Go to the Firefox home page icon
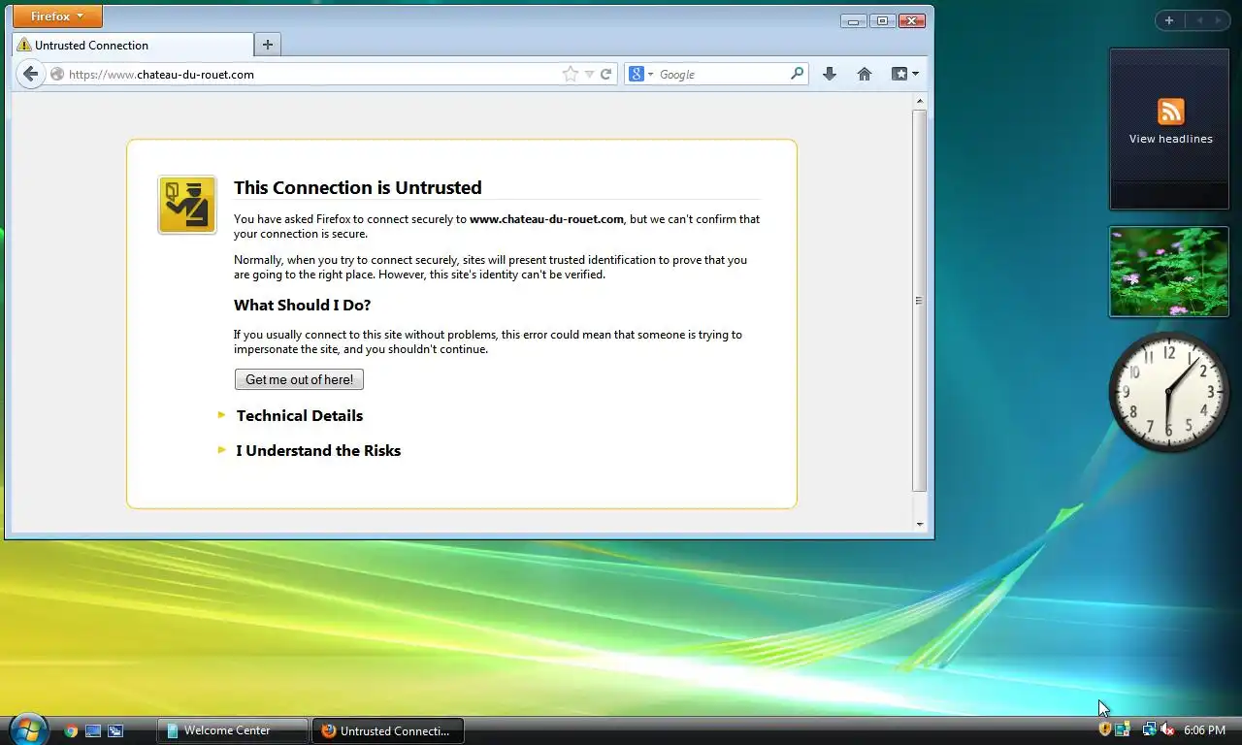 tap(865, 74)
